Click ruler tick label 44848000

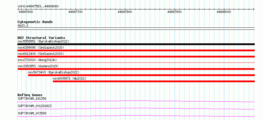tap(224, 12)
